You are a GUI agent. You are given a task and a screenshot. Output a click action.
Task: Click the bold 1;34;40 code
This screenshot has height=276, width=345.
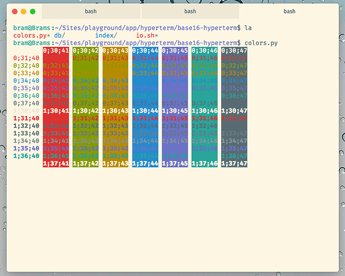[26, 141]
